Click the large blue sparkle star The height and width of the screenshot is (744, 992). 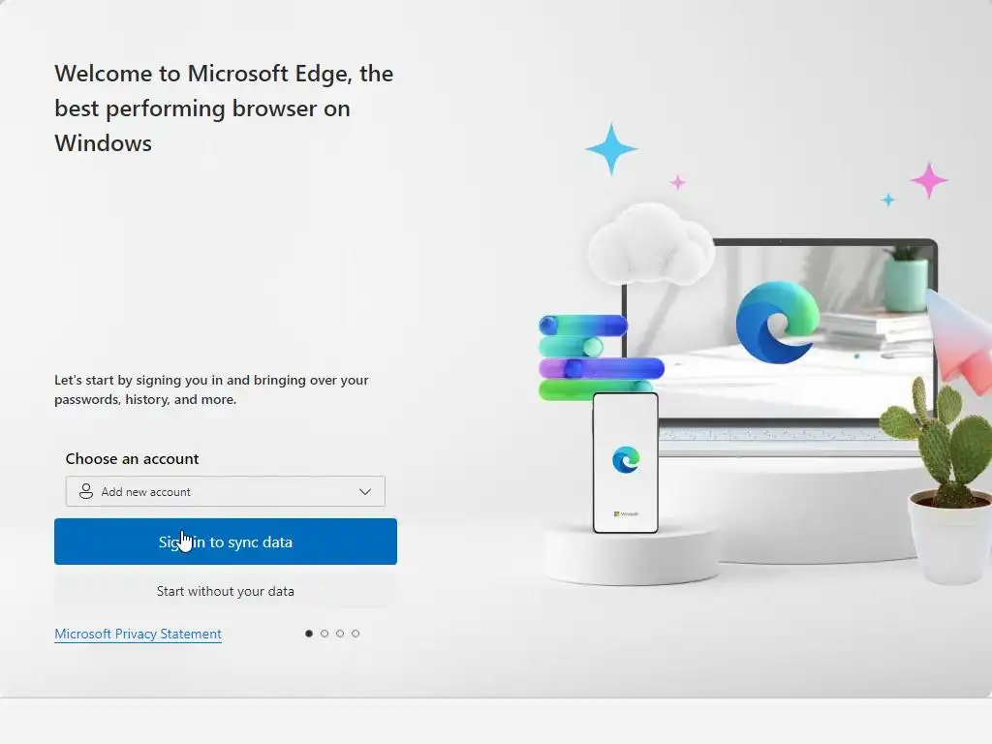tap(611, 149)
